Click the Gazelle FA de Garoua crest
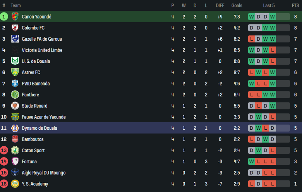The height and width of the screenshot is (192, 302). tap(15, 39)
